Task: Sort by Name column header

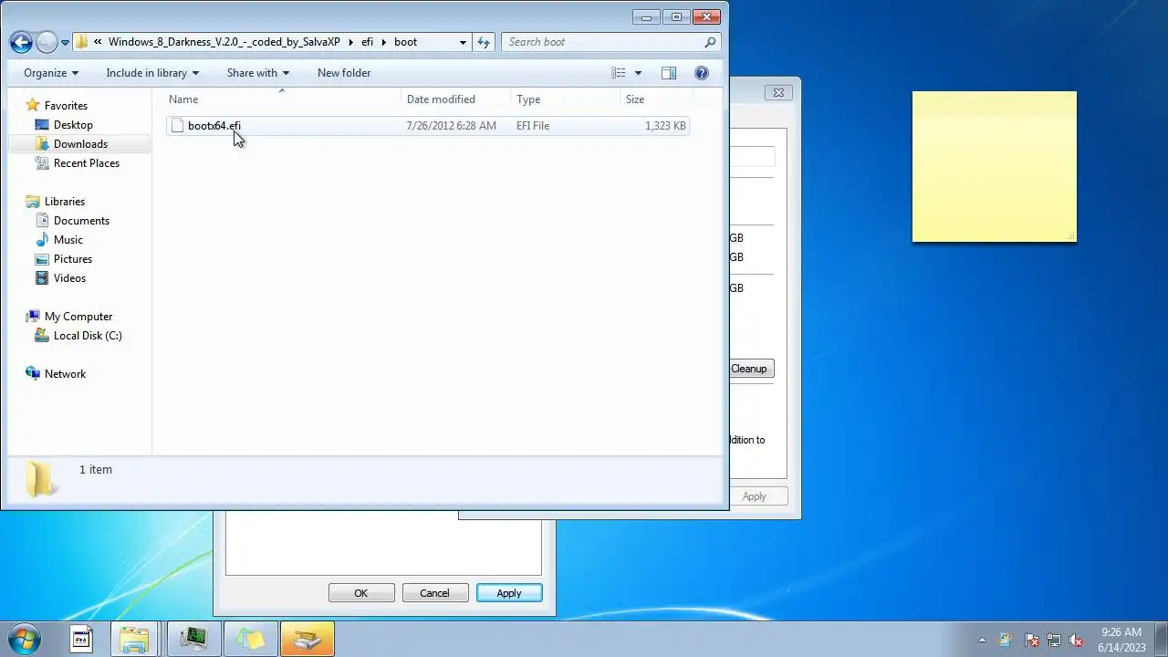Action: 283,99
